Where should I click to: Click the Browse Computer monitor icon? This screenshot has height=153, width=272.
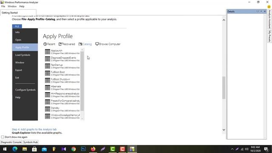pyautogui.click(x=97, y=44)
